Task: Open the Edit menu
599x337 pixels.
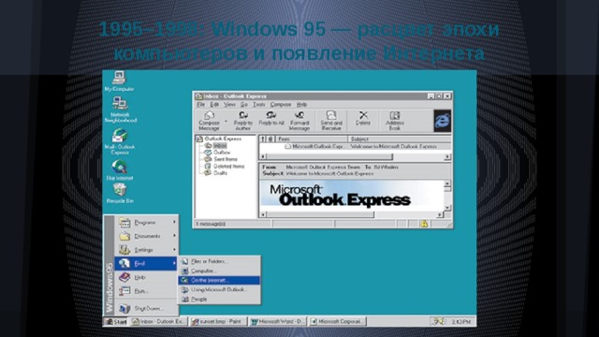Action: pos(214,104)
